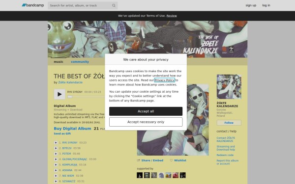Click Send as Gift
The image size is (295, 184).
62,133
